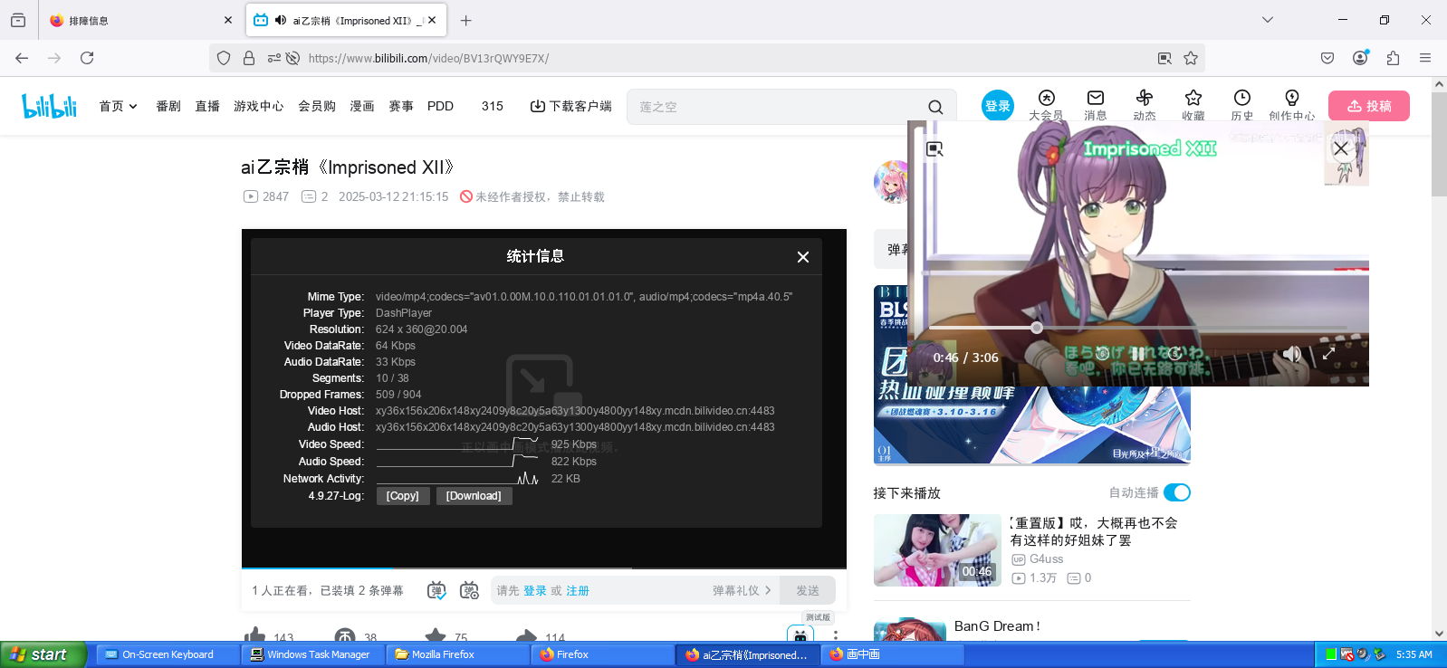Toggle the danmaku display switch icon
Image resolution: width=1447 pixels, height=668 pixels.
(436, 590)
